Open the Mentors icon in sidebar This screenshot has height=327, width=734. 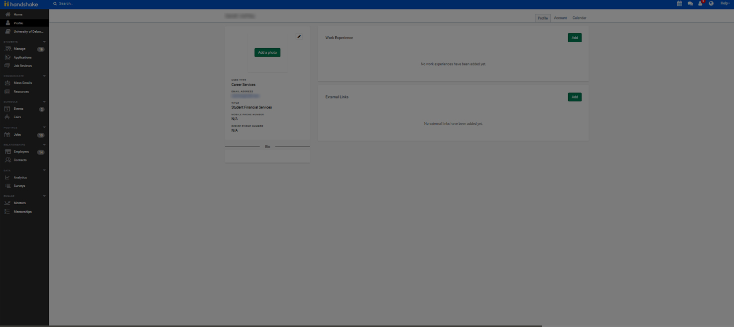click(x=7, y=203)
